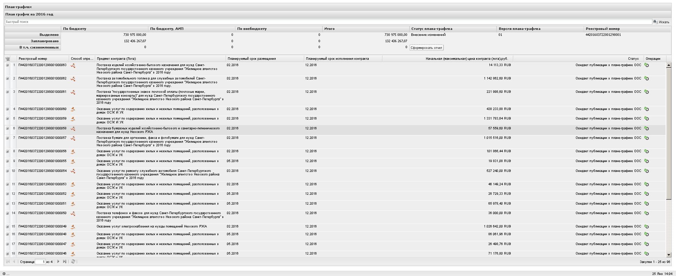Sort by Планируемый срок исполнения контракта column
Image resolution: width=676 pixels, height=276 pixels.
pyautogui.click(x=343, y=59)
